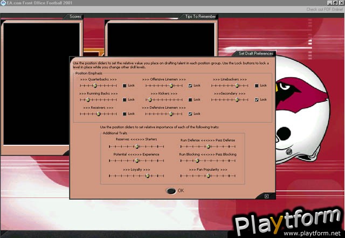Screen dimensions: 345x238
Task: Click the Offensive Linemen slider knob
Action: point(171,86)
